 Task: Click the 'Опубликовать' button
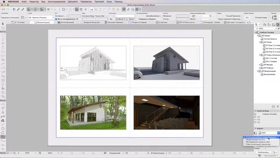(x=263, y=152)
